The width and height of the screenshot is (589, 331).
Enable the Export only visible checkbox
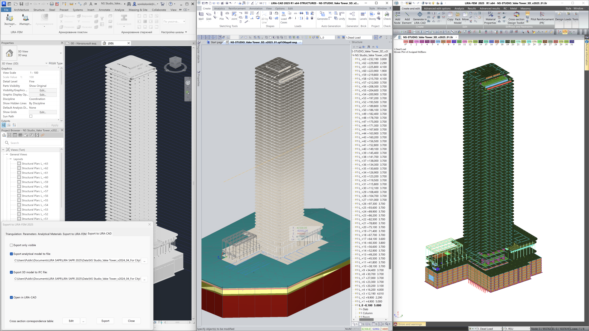coord(11,245)
